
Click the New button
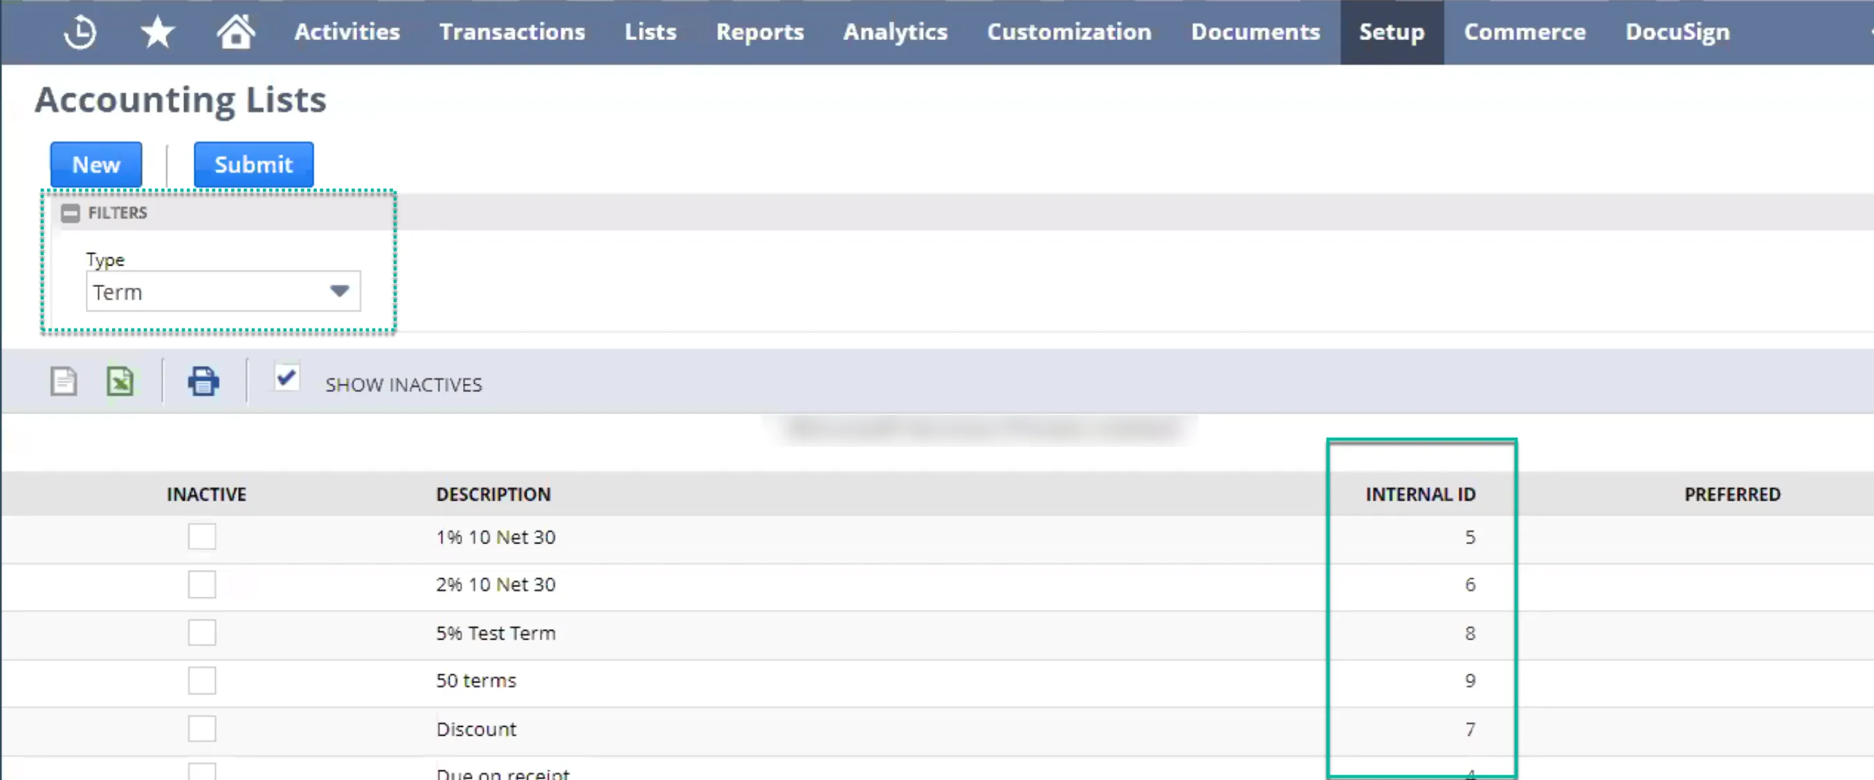[96, 165]
